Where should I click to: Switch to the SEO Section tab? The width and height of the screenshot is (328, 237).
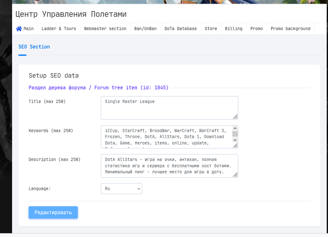34,47
